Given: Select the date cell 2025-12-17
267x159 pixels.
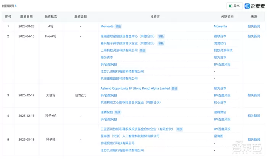Looking at the screenshot, I should pyautogui.click(x=26, y=95).
